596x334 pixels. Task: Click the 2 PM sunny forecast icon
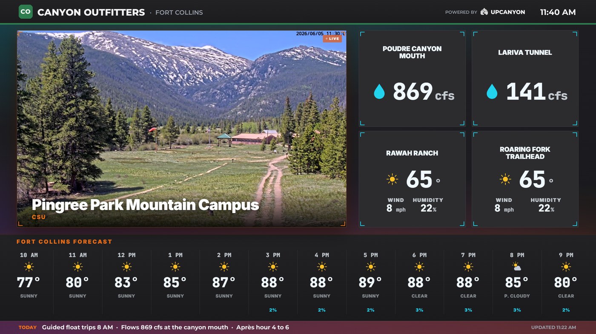tap(224, 267)
